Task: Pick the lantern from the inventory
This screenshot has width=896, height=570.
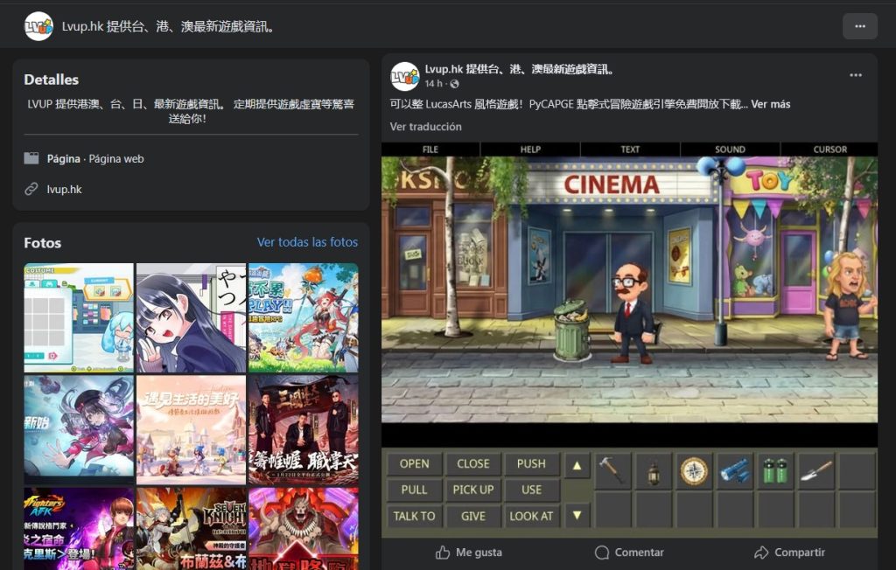Action: [x=652, y=469]
